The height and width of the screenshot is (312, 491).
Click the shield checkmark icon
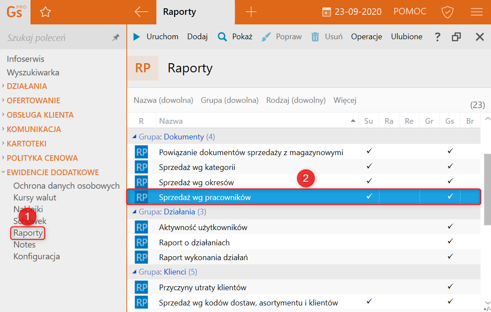[447, 12]
